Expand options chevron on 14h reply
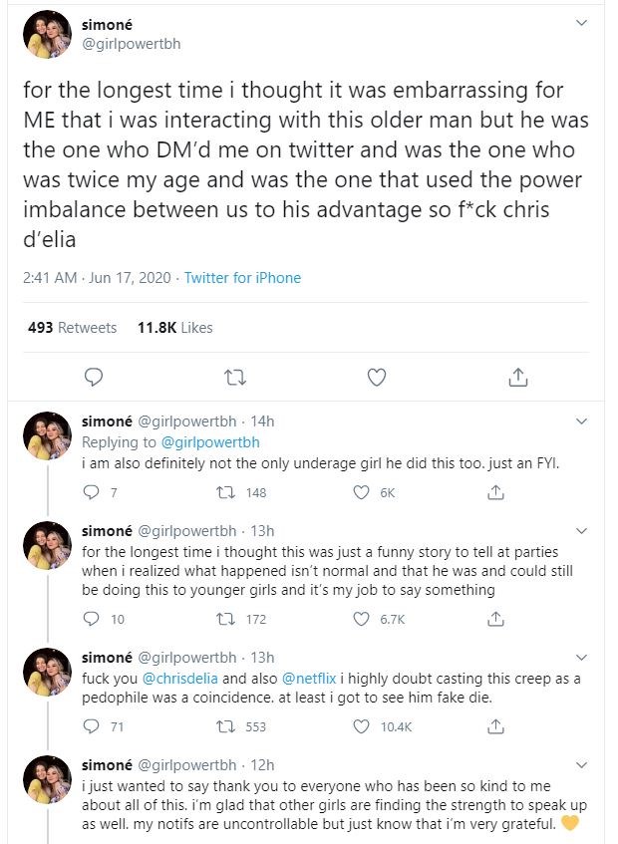The image size is (618, 844). [x=583, y=422]
